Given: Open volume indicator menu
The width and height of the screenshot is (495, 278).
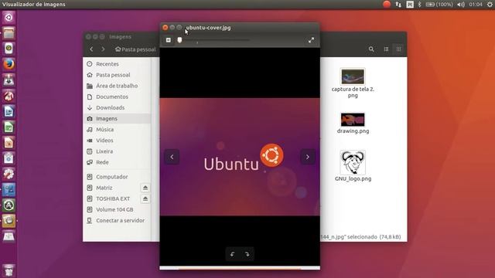Looking at the screenshot, I should 461,4.
